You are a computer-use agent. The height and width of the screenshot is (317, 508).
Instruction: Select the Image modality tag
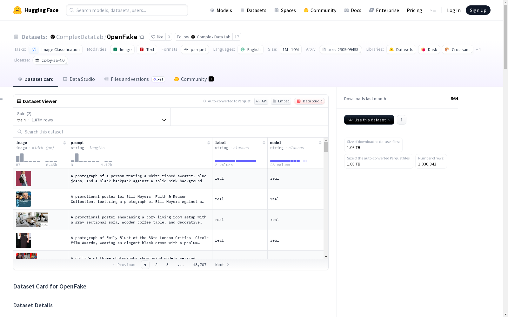123,49
